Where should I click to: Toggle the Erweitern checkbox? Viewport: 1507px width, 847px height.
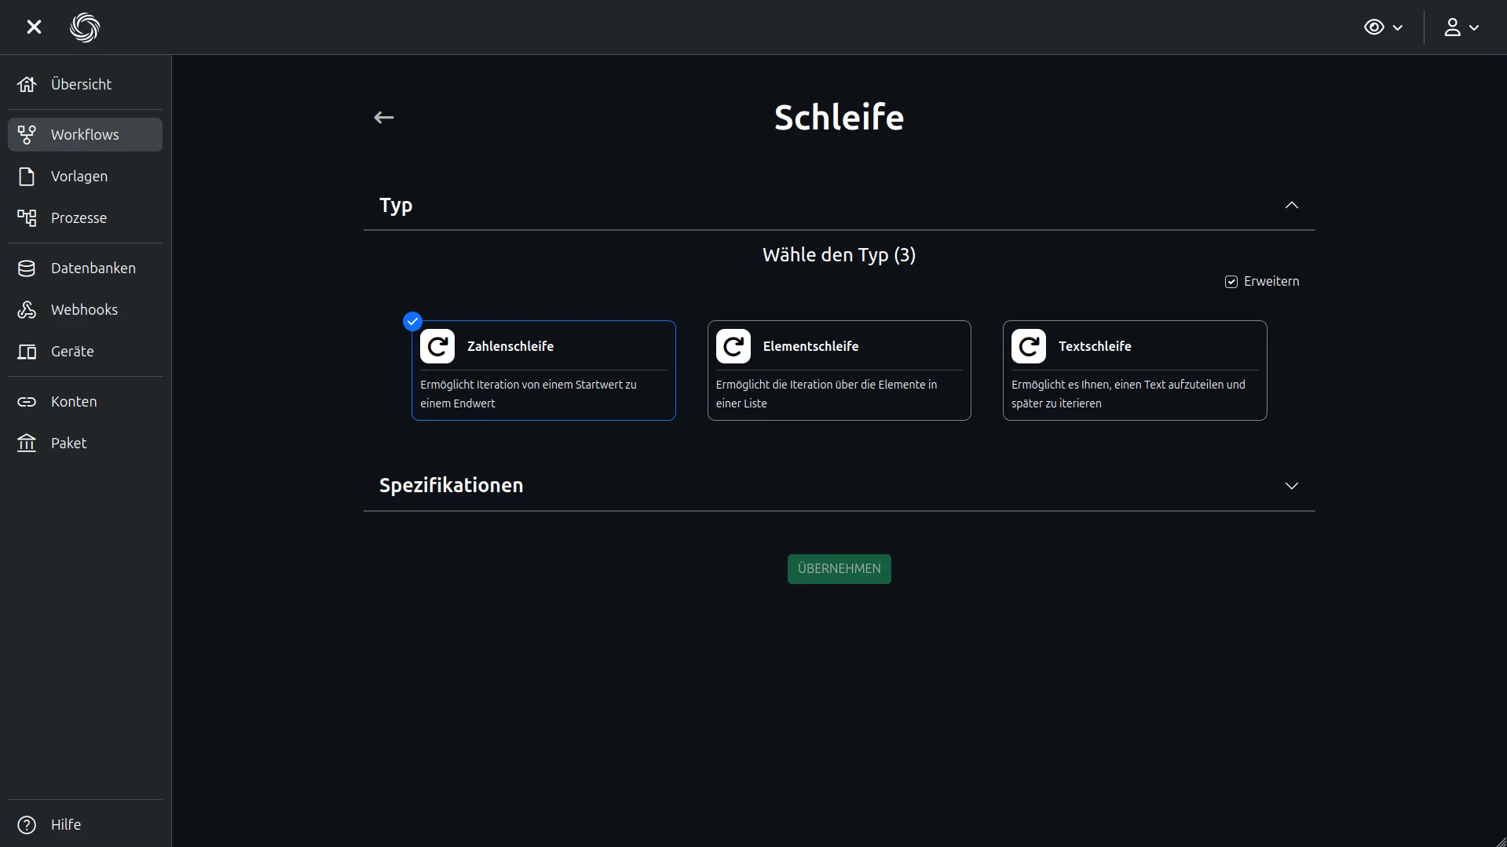click(x=1231, y=282)
